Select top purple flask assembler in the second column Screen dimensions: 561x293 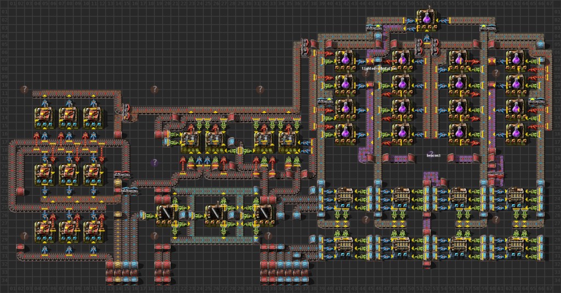tap(402, 61)
